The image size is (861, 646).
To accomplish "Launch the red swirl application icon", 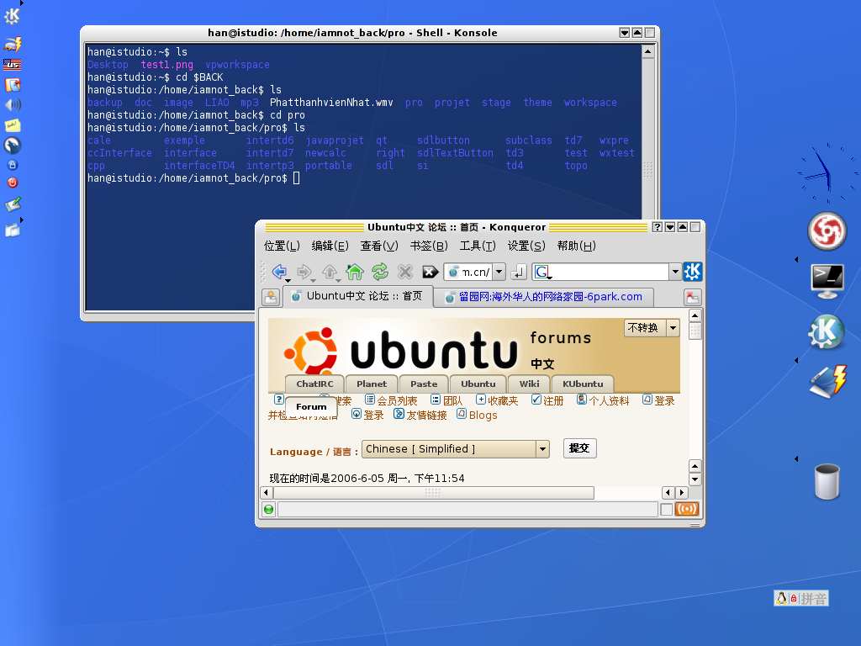I will pos(827,230).
